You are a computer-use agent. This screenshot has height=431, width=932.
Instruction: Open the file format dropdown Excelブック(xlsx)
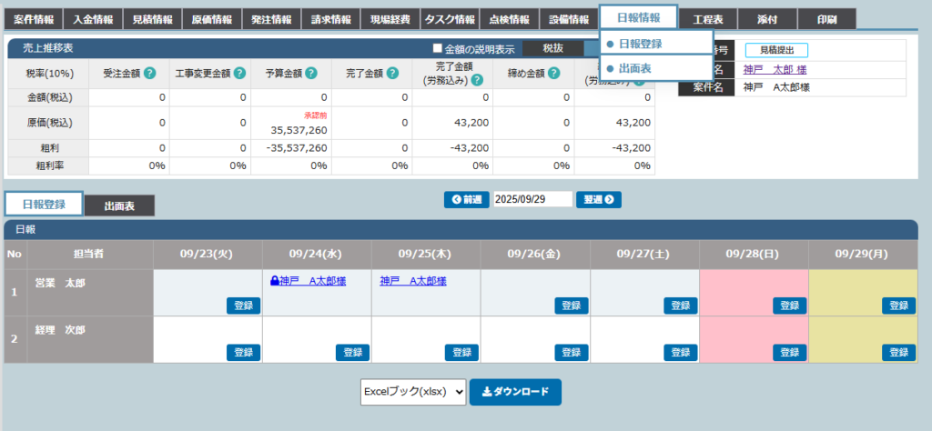(x=413, y=392)
